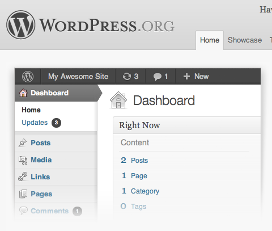Screen dimensions: 272x231
Task: Open the Links sidebar menu
Action: [x=56, y=177]
